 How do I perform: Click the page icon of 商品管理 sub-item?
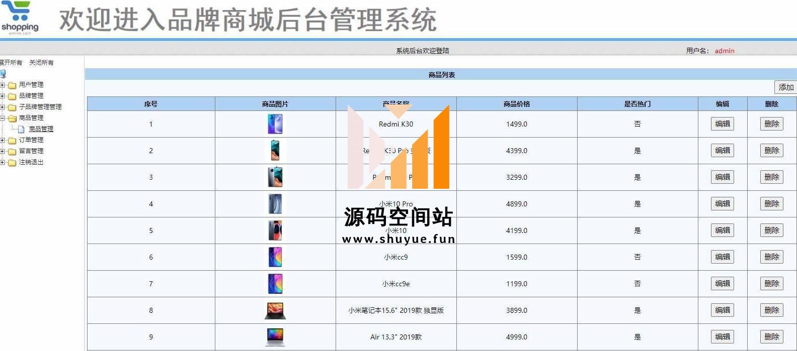coord(21,129)
